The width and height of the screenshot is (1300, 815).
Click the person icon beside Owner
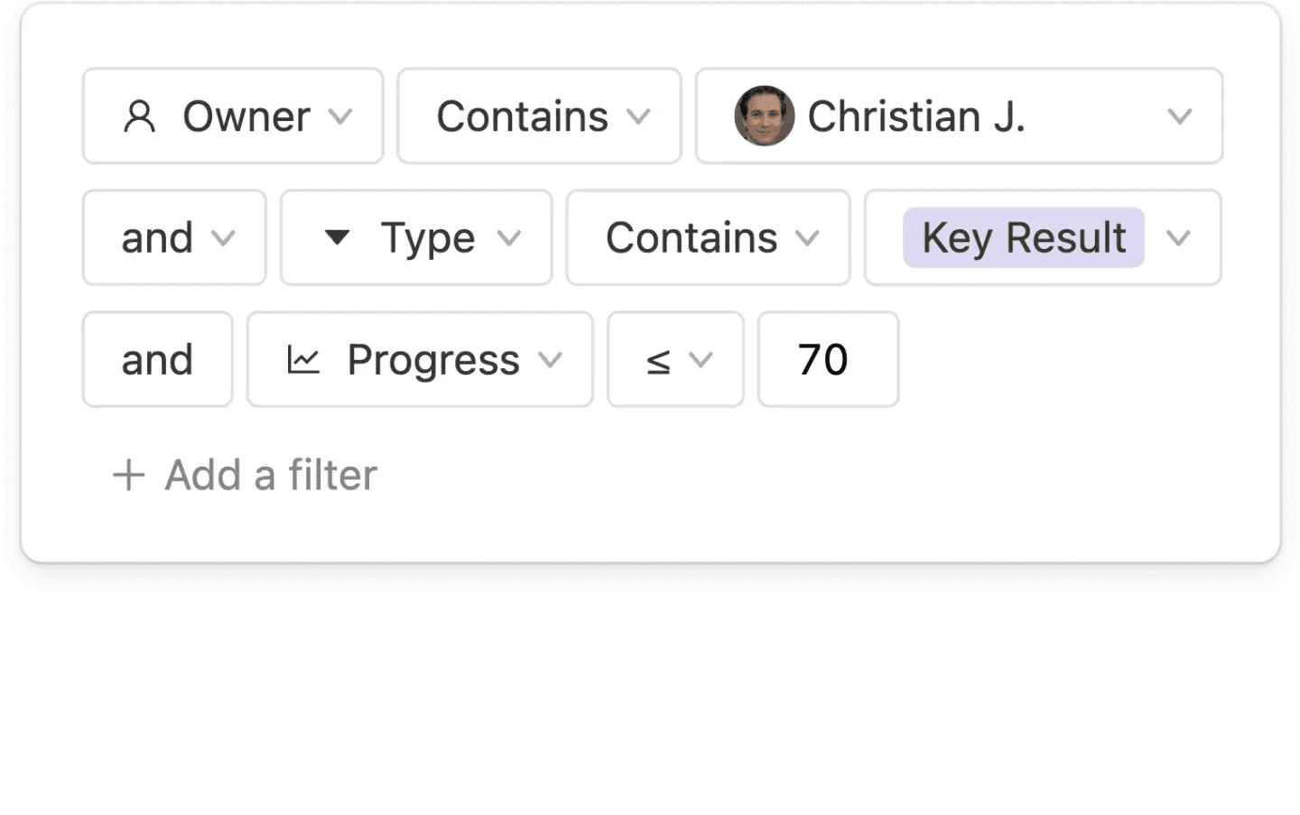pyautogui.click(x=138, y=116)
